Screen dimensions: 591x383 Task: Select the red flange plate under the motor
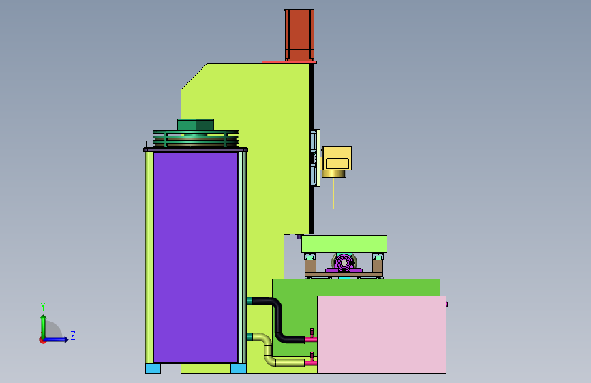pyautogui.click(x=289, y=62)
